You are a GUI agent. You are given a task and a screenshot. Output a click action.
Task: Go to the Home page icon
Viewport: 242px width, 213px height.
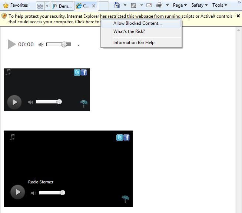[117, 5]
